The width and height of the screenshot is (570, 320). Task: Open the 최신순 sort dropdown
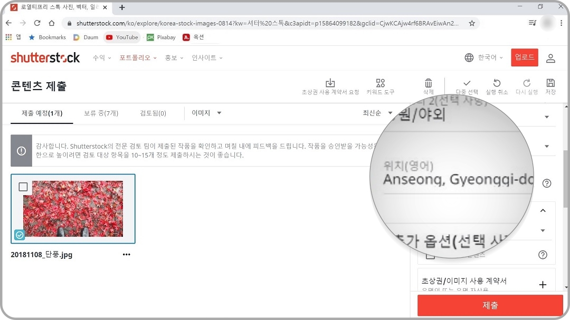[x=376, y=112]
